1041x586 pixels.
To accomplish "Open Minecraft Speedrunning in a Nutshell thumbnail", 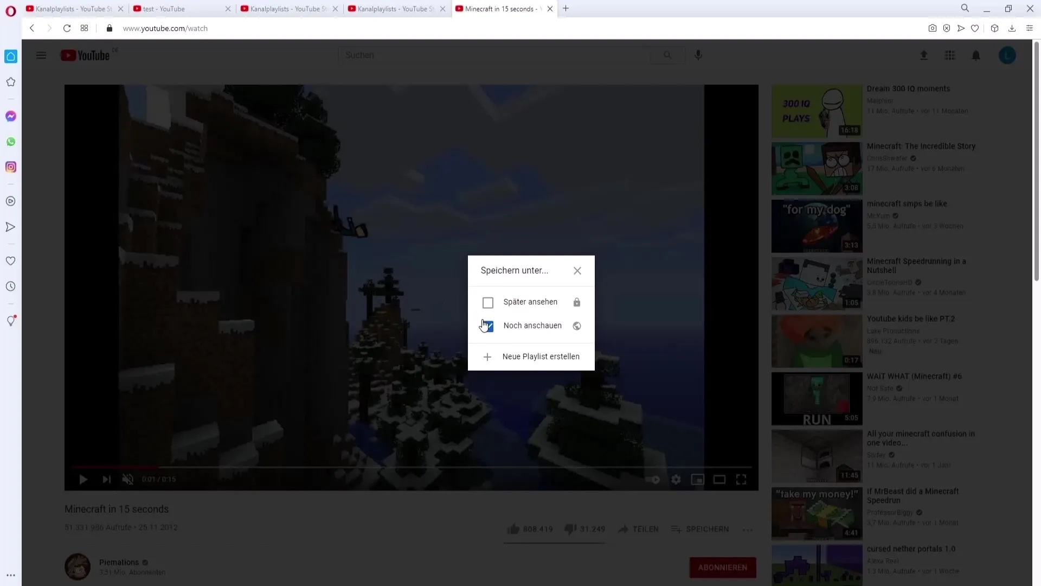I will tap(817, 283).
